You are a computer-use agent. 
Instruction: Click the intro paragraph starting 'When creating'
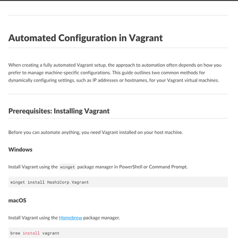click(115, 73)
